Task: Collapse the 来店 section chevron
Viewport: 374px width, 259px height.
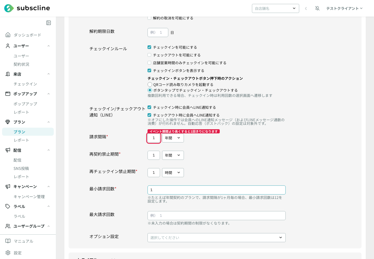Action: (49, 74)
